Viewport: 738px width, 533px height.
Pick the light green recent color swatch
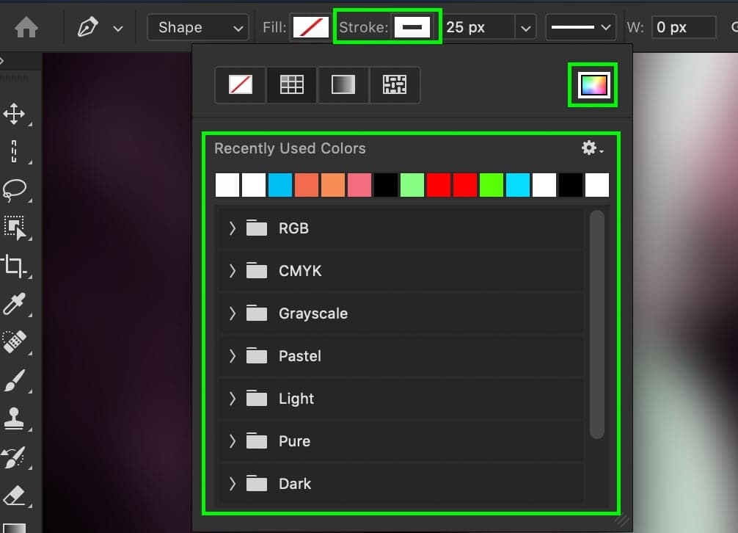pos(413,185)
